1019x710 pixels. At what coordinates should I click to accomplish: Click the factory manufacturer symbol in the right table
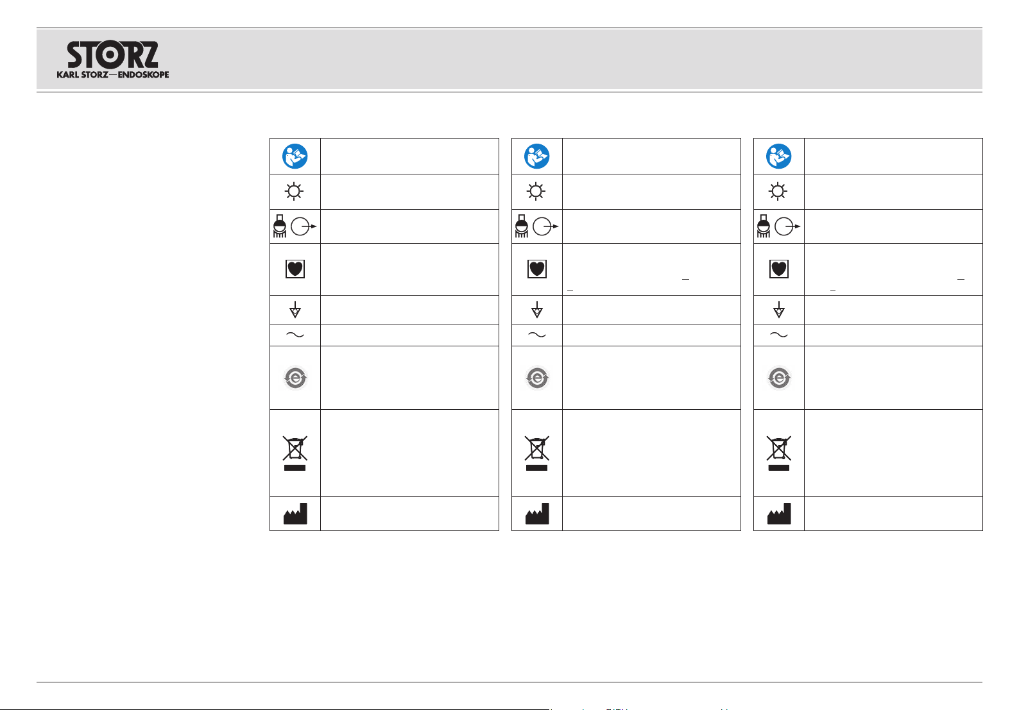coord(779,514)
